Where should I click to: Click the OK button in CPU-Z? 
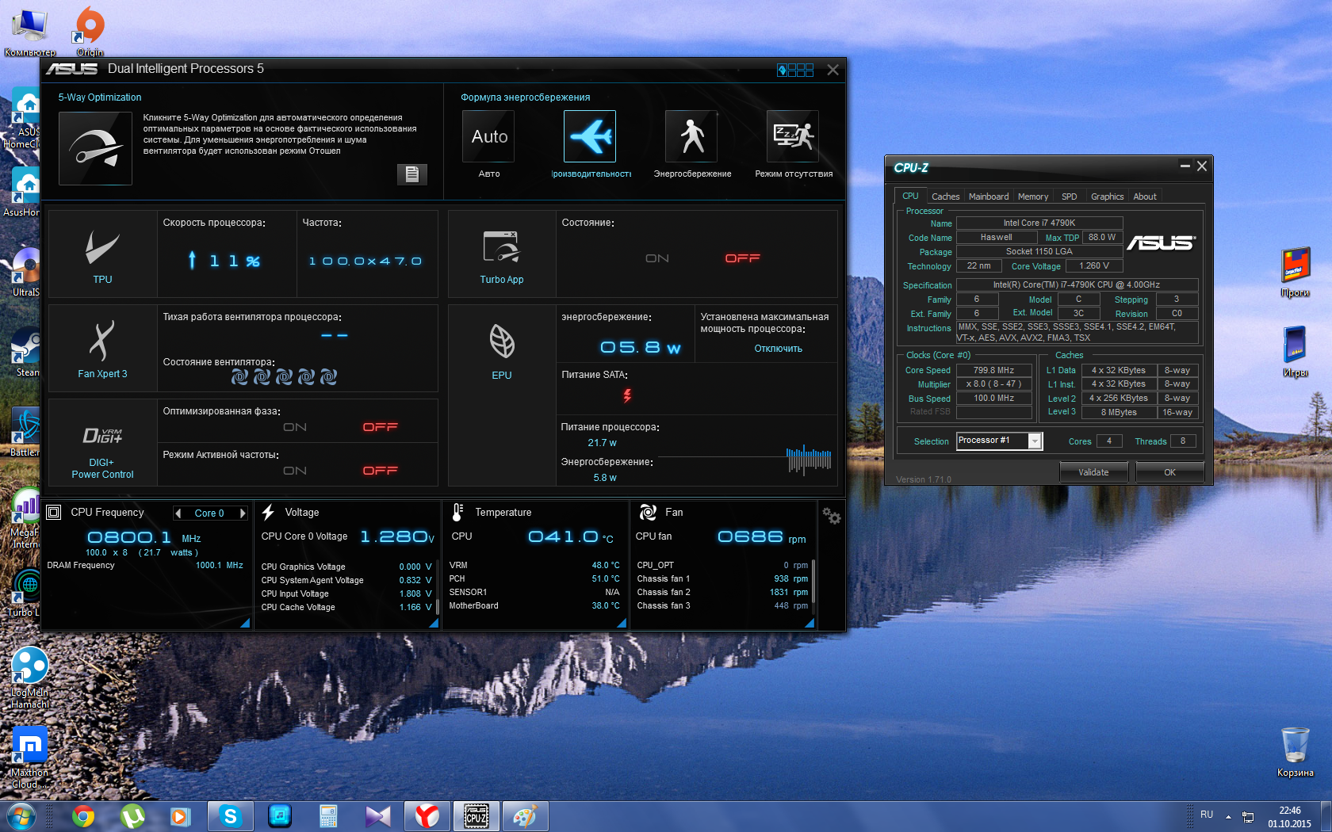1169,472
